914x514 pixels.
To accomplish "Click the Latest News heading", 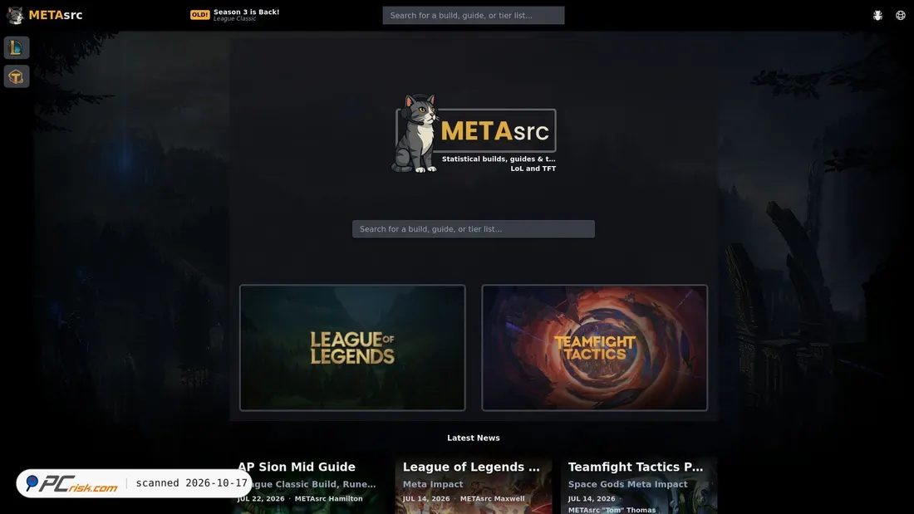I will 474,438.
